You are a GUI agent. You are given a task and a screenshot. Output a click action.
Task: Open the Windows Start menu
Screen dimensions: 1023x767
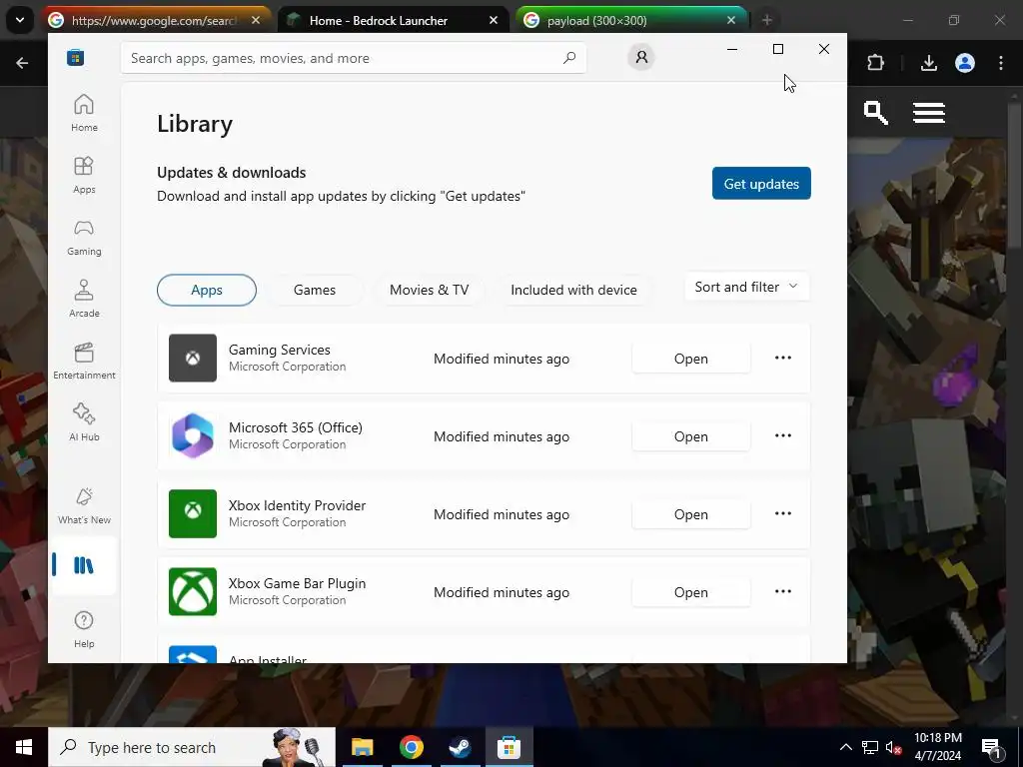click(x=24, y=747)
